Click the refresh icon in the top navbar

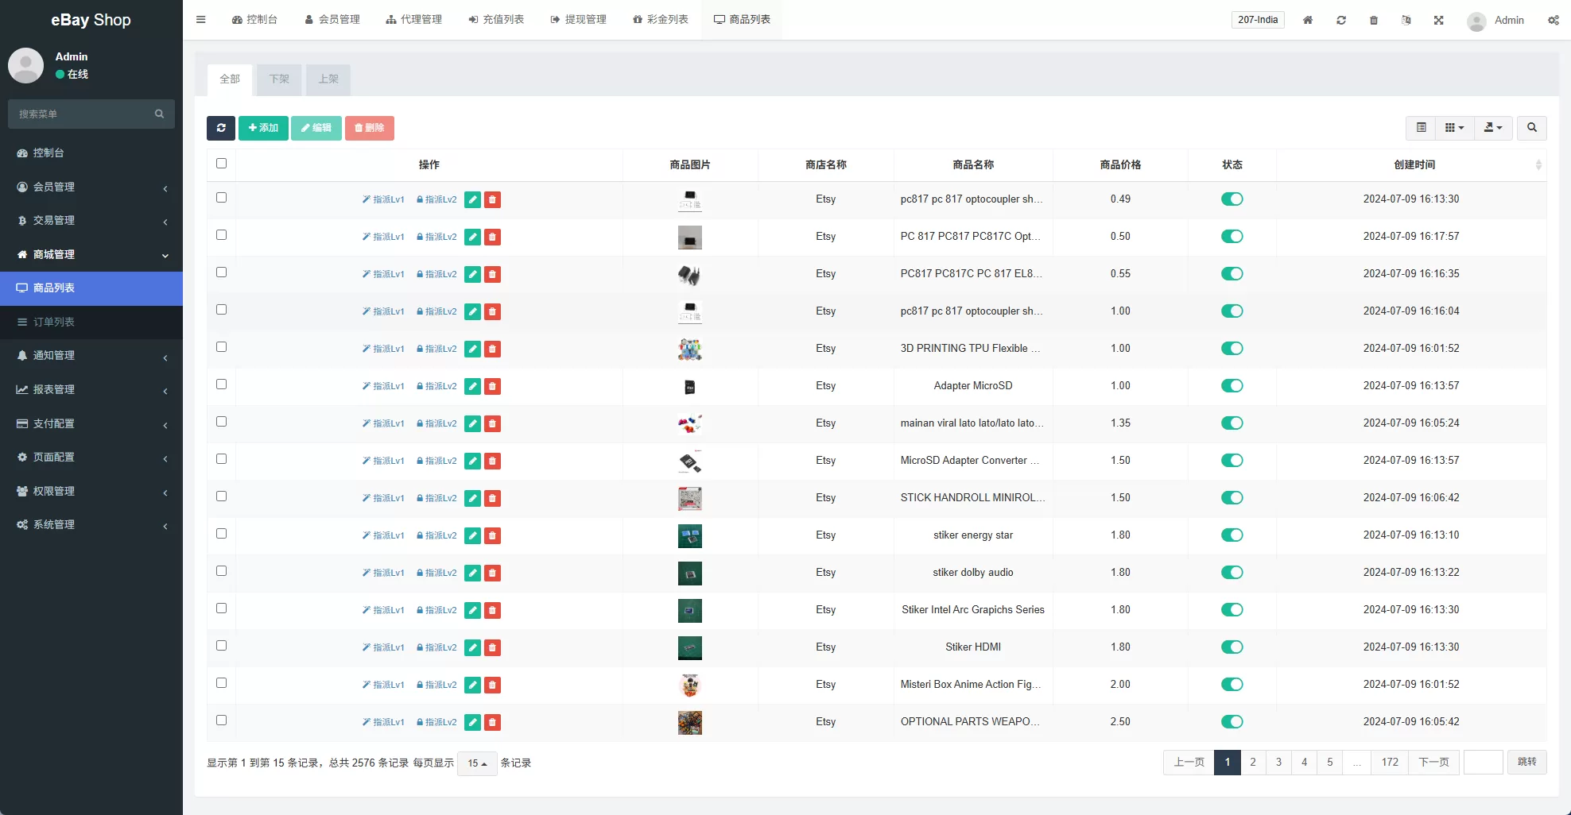point(1341,20)
